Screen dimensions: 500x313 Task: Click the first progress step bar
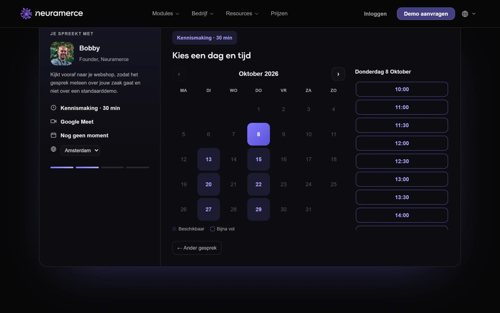pyautogui.click(x=62, y=167)
